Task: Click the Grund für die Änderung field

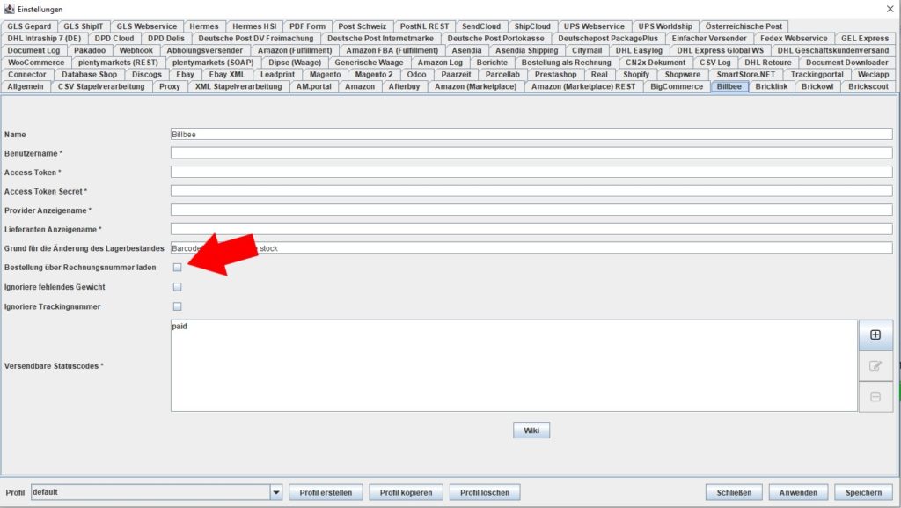Action: coord(531,248)
